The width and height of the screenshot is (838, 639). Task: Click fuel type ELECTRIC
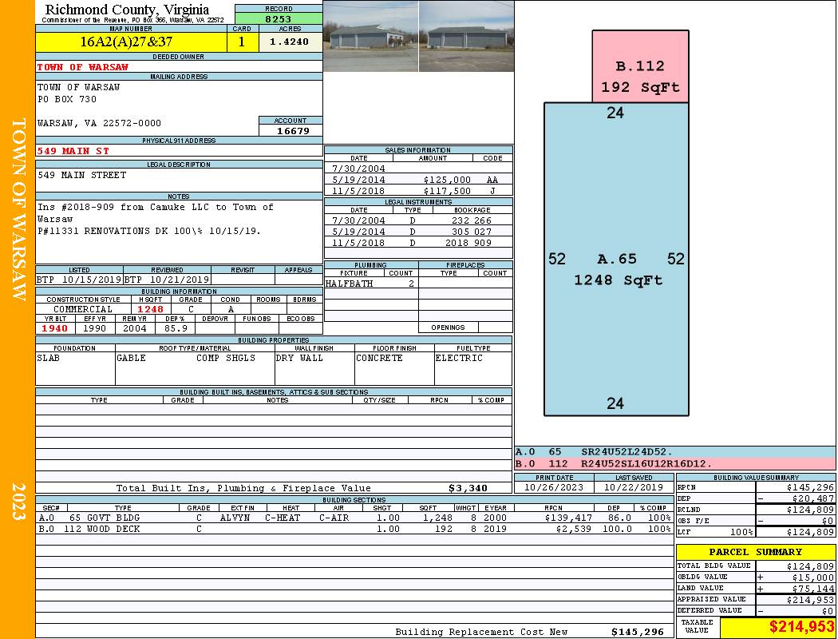(459, 359)
